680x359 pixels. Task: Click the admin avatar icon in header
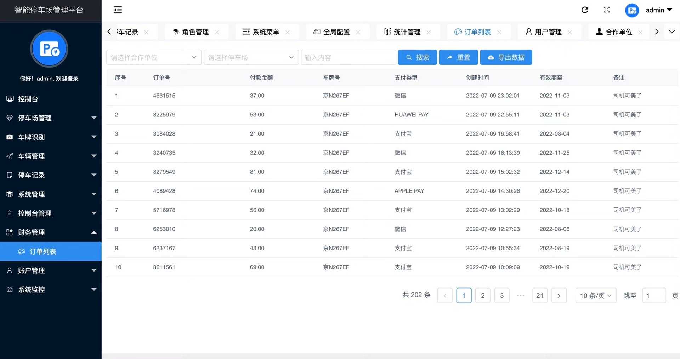click(x=632, y=11)
